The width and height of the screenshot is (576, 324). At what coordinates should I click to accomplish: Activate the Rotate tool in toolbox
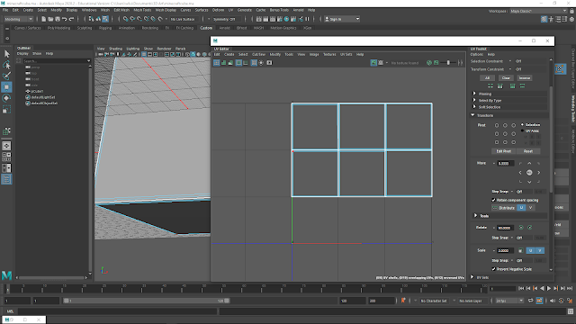[x=6, y=98]
